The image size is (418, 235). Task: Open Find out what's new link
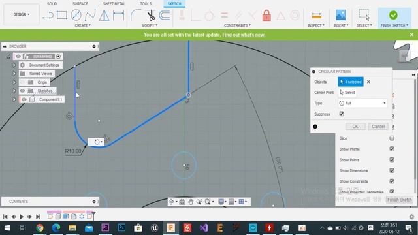[244, 35]
